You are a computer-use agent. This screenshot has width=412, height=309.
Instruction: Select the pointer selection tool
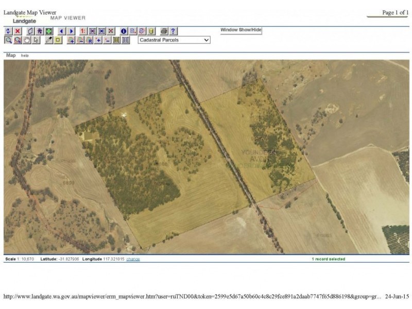pos(35,40)
